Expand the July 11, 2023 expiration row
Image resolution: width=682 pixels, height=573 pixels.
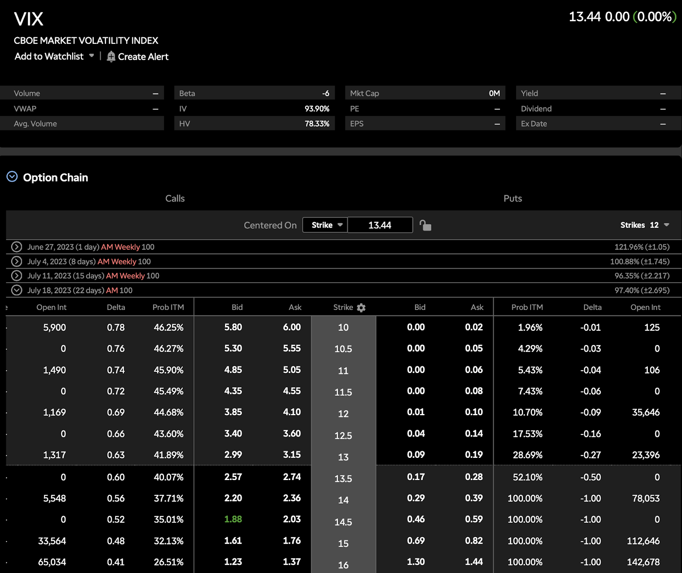click(x=17, y=275)
